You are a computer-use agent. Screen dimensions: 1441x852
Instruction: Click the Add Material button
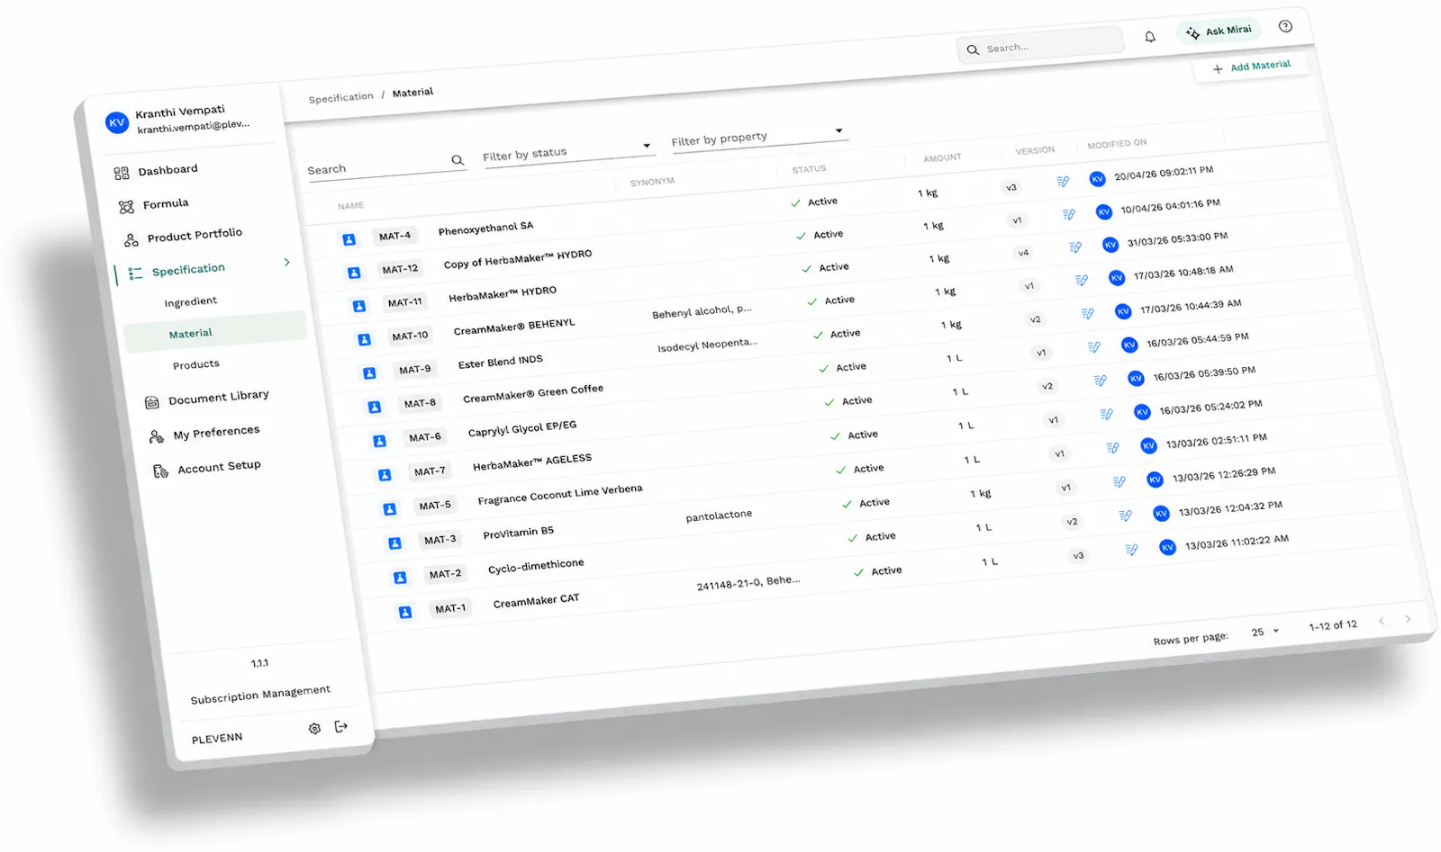point(1251,67)
